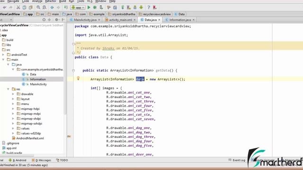This screenshot has height=170, width=303.
Task: Start Debug with the bug icon
Action: [95, 8]
